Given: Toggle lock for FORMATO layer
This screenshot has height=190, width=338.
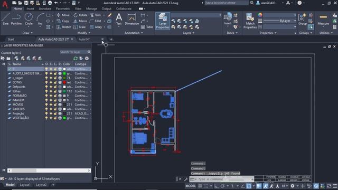Looking at the screenshot, I should pyautogui.click(x=55, y=96).
